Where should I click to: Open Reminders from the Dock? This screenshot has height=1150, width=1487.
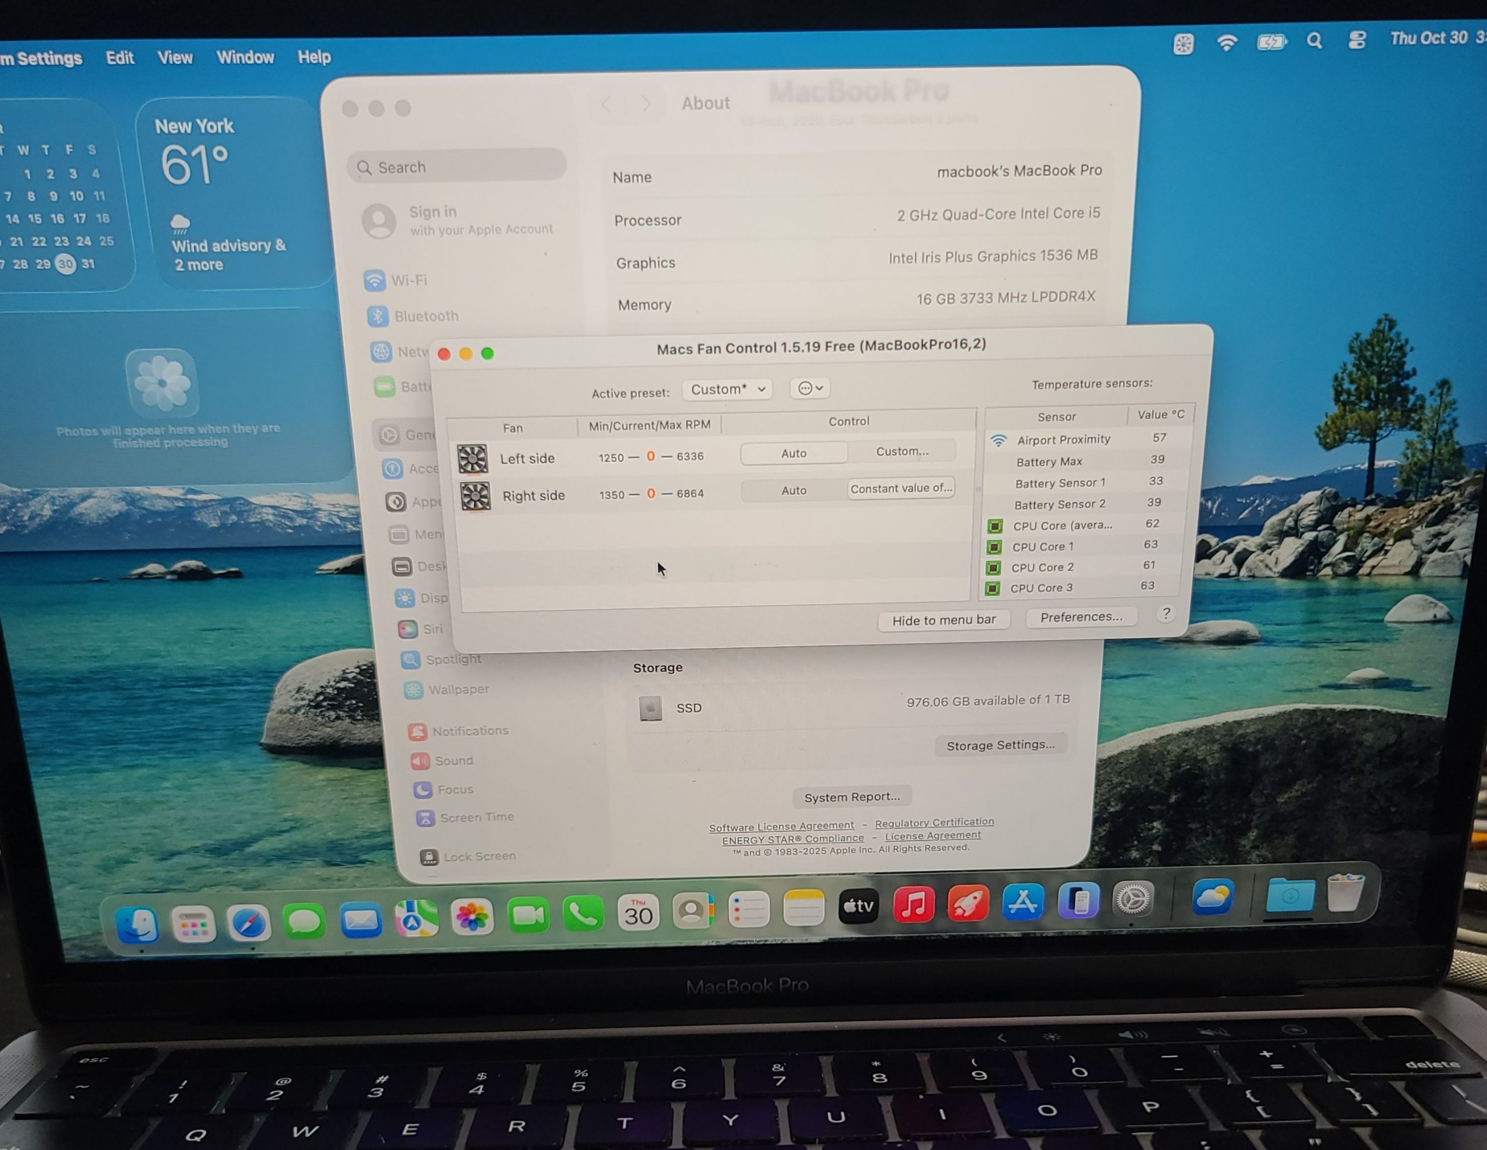pos(748,909)
